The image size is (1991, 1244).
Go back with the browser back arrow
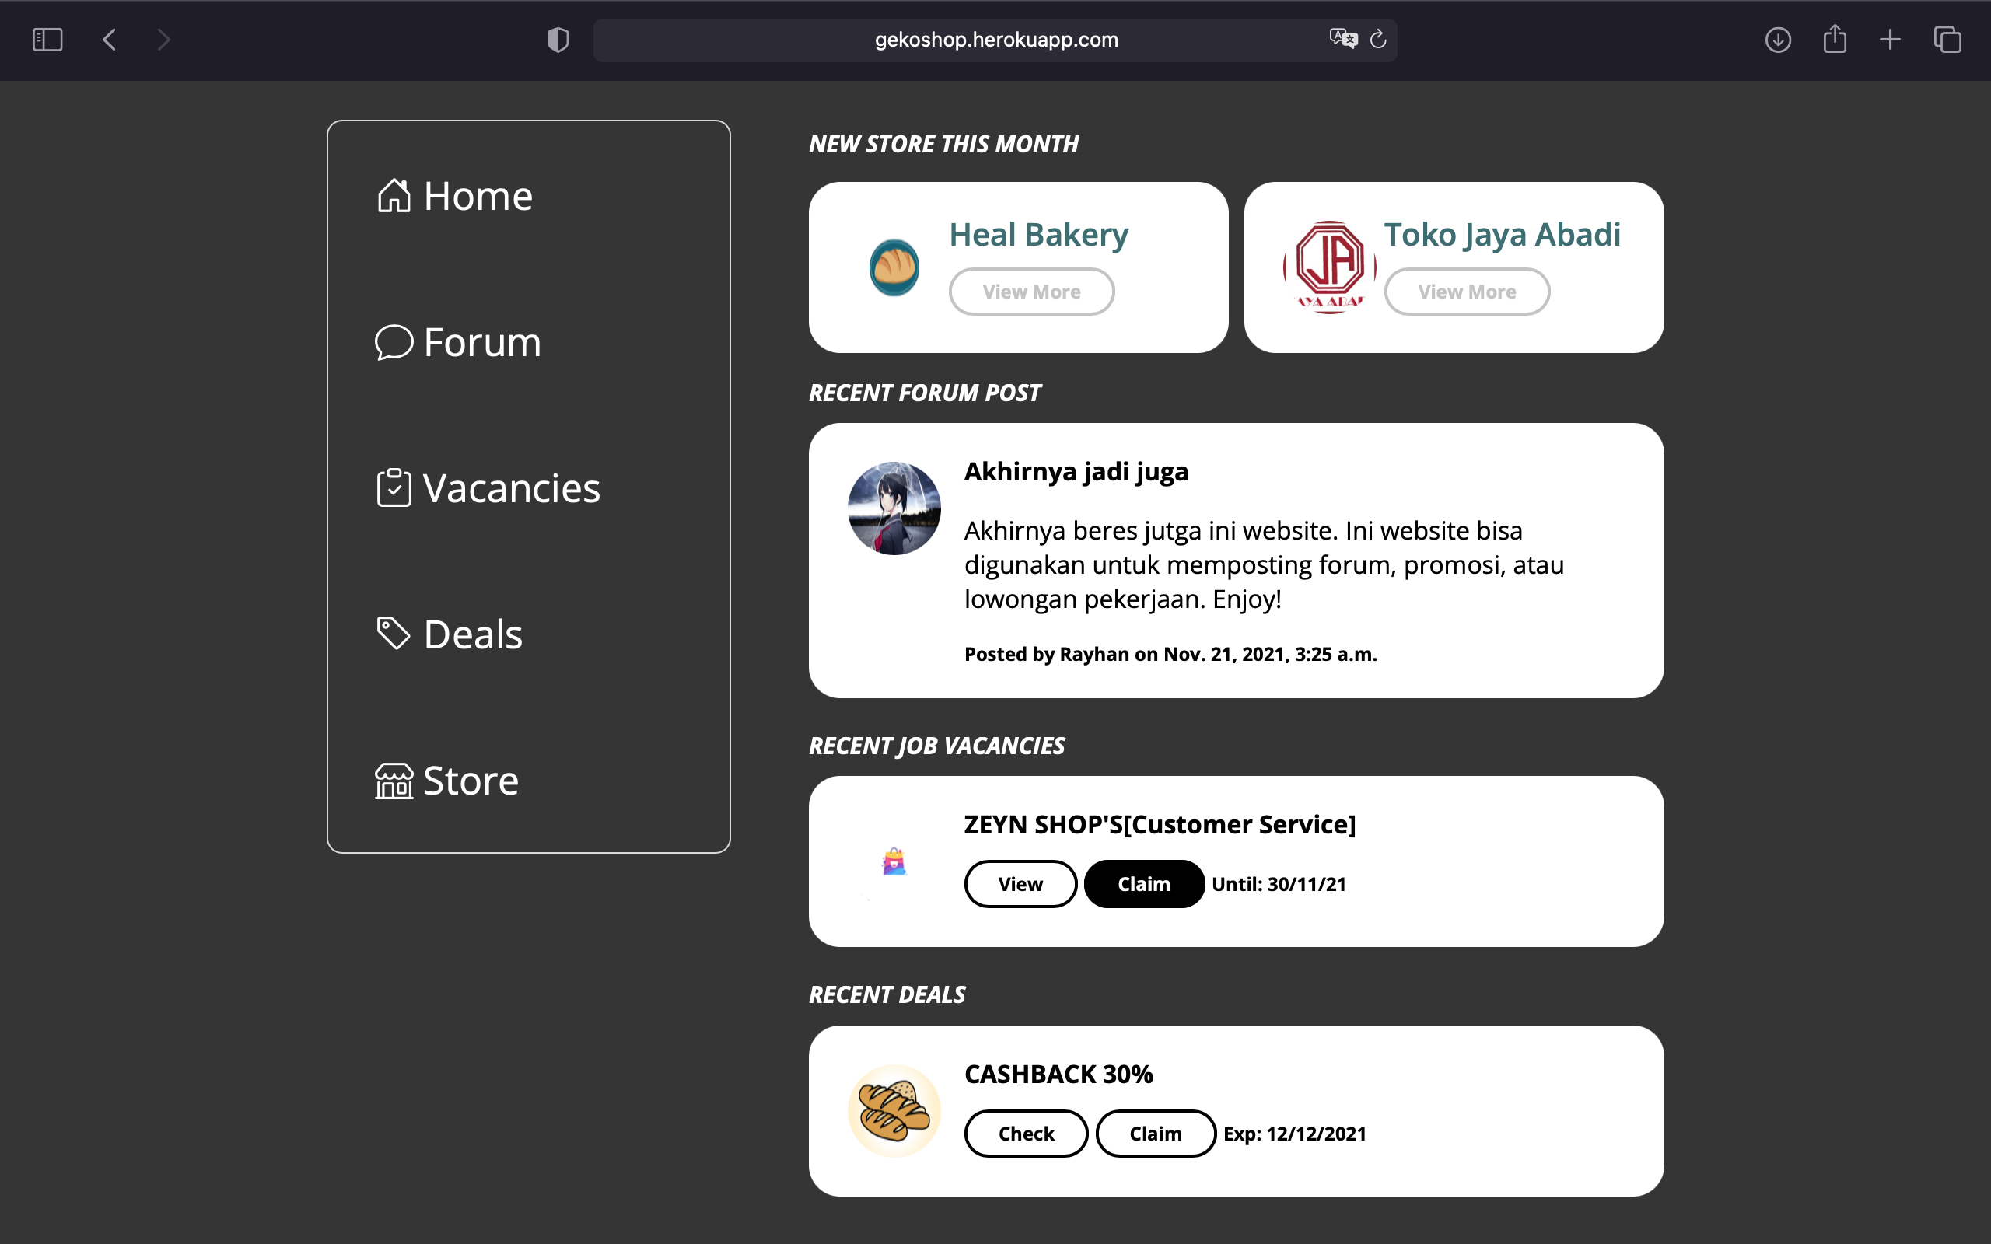click(x=110, y=40)
